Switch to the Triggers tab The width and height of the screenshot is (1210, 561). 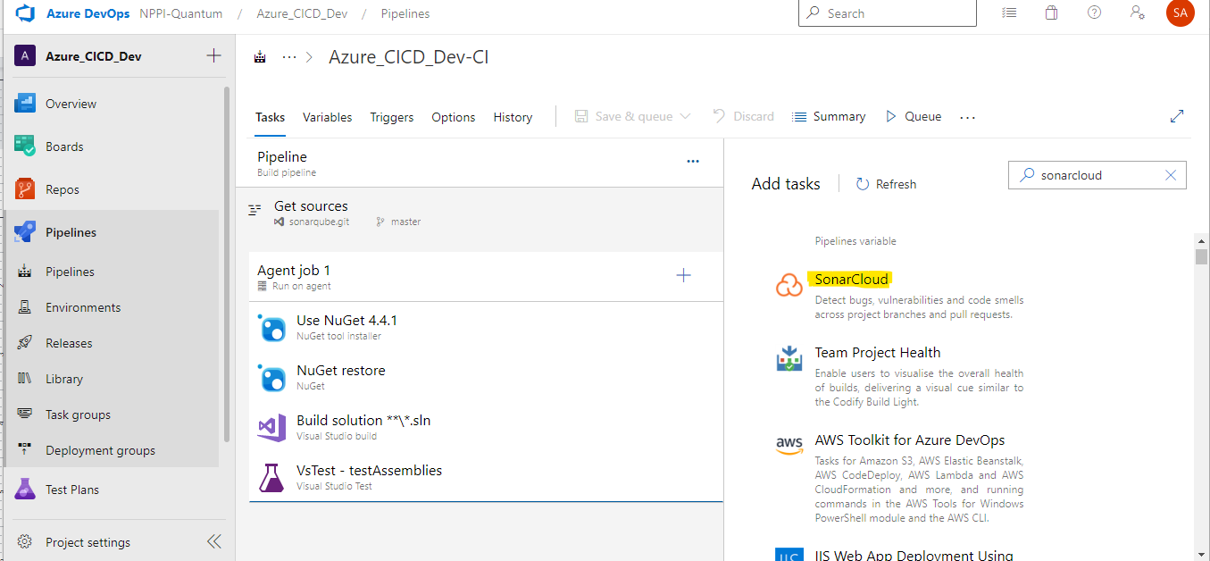tap(392, 117)
